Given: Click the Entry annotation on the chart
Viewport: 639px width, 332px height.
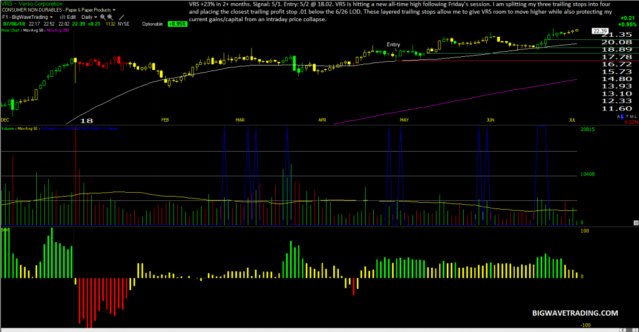Looking at the screenshot, I should [393, 45].
